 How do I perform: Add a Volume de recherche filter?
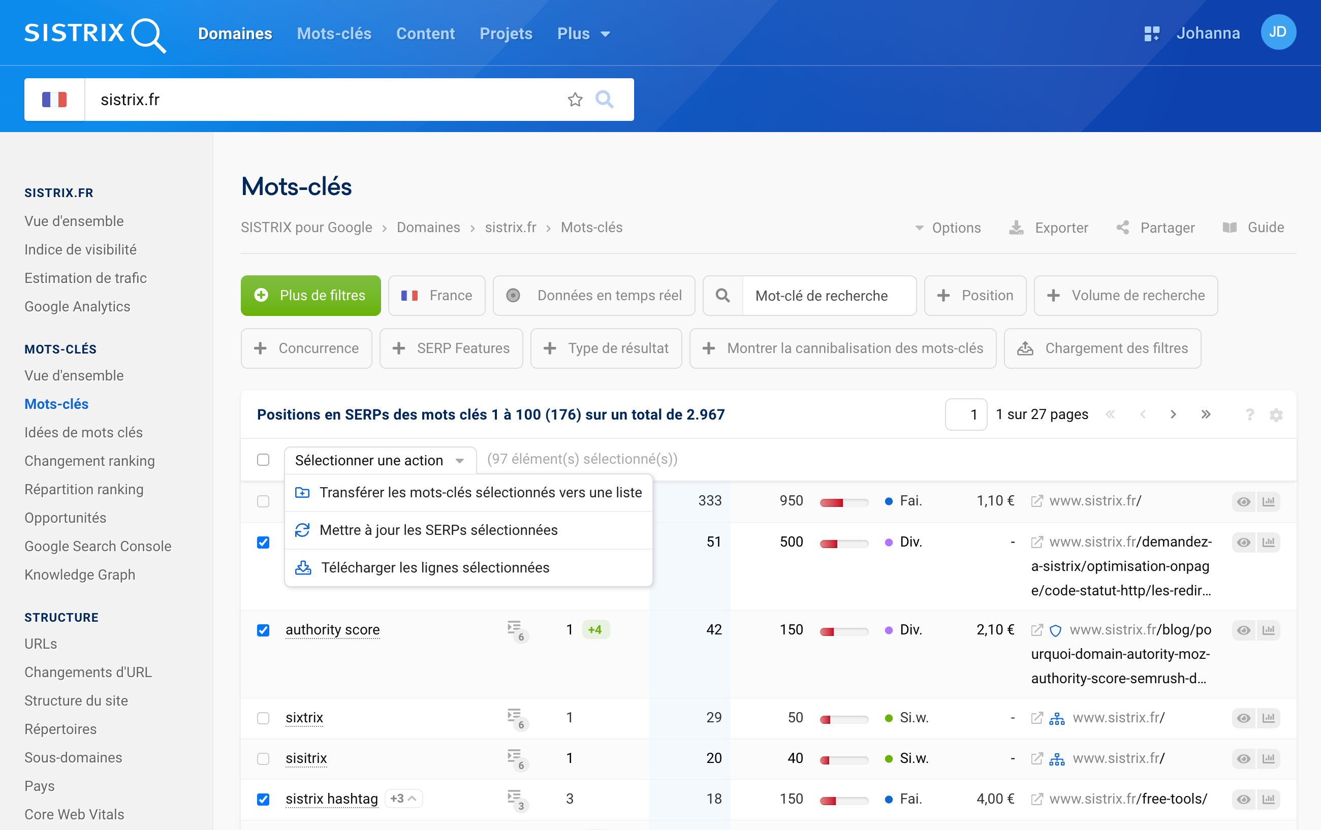[x=1126, y=296]
